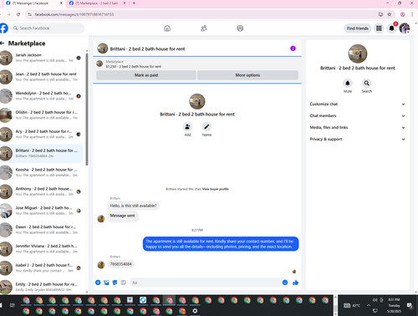Click the taskbar clock showing Tuesday
Viewport: 418px width, 316px height.
pyautogui.click(x=394, y=305)
